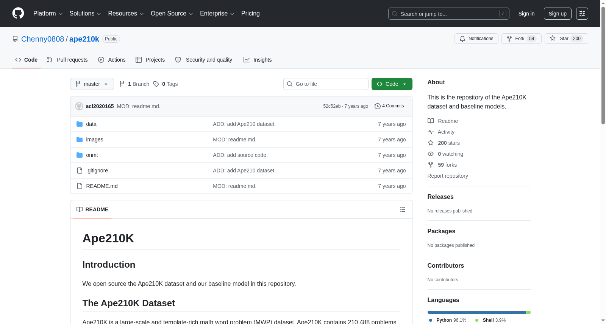
Task: Open the Chenny0808 owner profile link
Action: [x=43, y=39]
